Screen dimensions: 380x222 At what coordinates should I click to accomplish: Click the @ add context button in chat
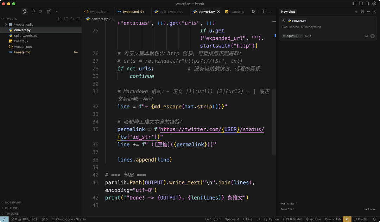[x=284, y=21]
